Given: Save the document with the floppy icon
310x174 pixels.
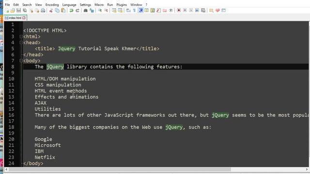Looking at the screenshot, I should click(x=18, y=11).
